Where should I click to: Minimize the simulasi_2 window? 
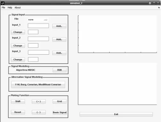tap(150, 3)
